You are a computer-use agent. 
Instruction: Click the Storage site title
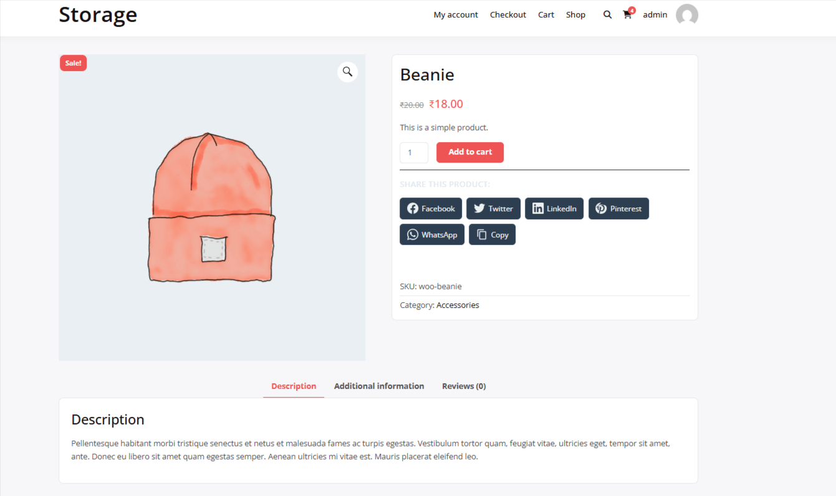(x=98, y=15)
